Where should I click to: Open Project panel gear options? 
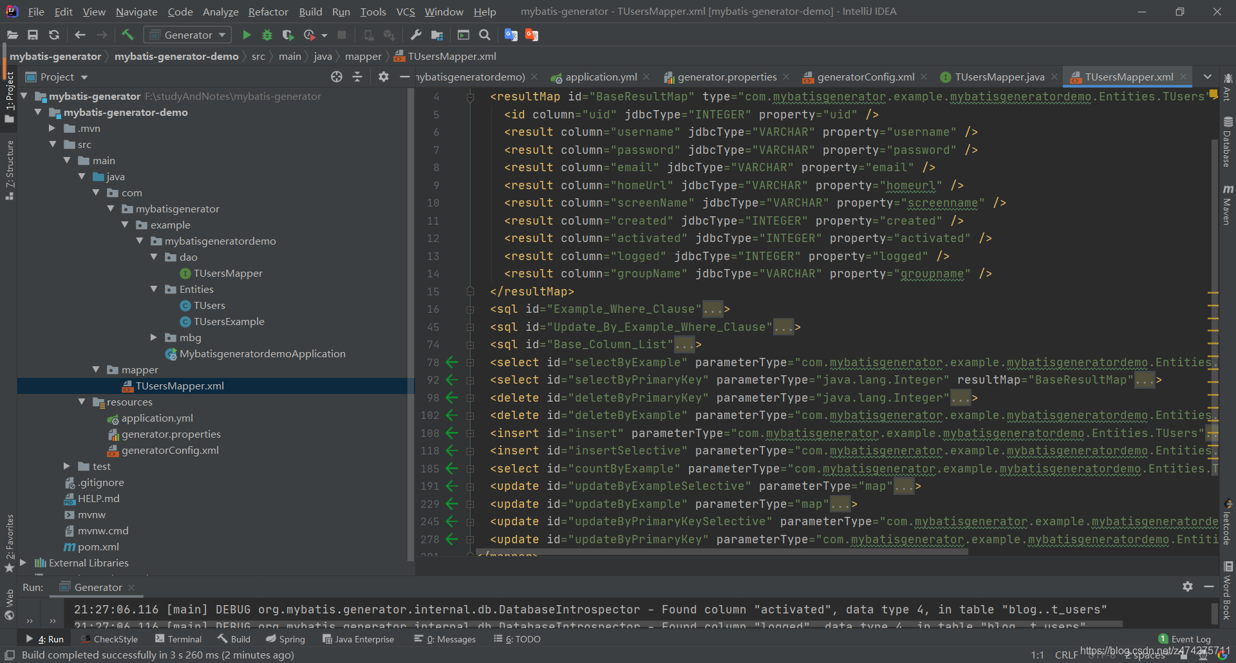pyautogui.click(x=384, y=77)
